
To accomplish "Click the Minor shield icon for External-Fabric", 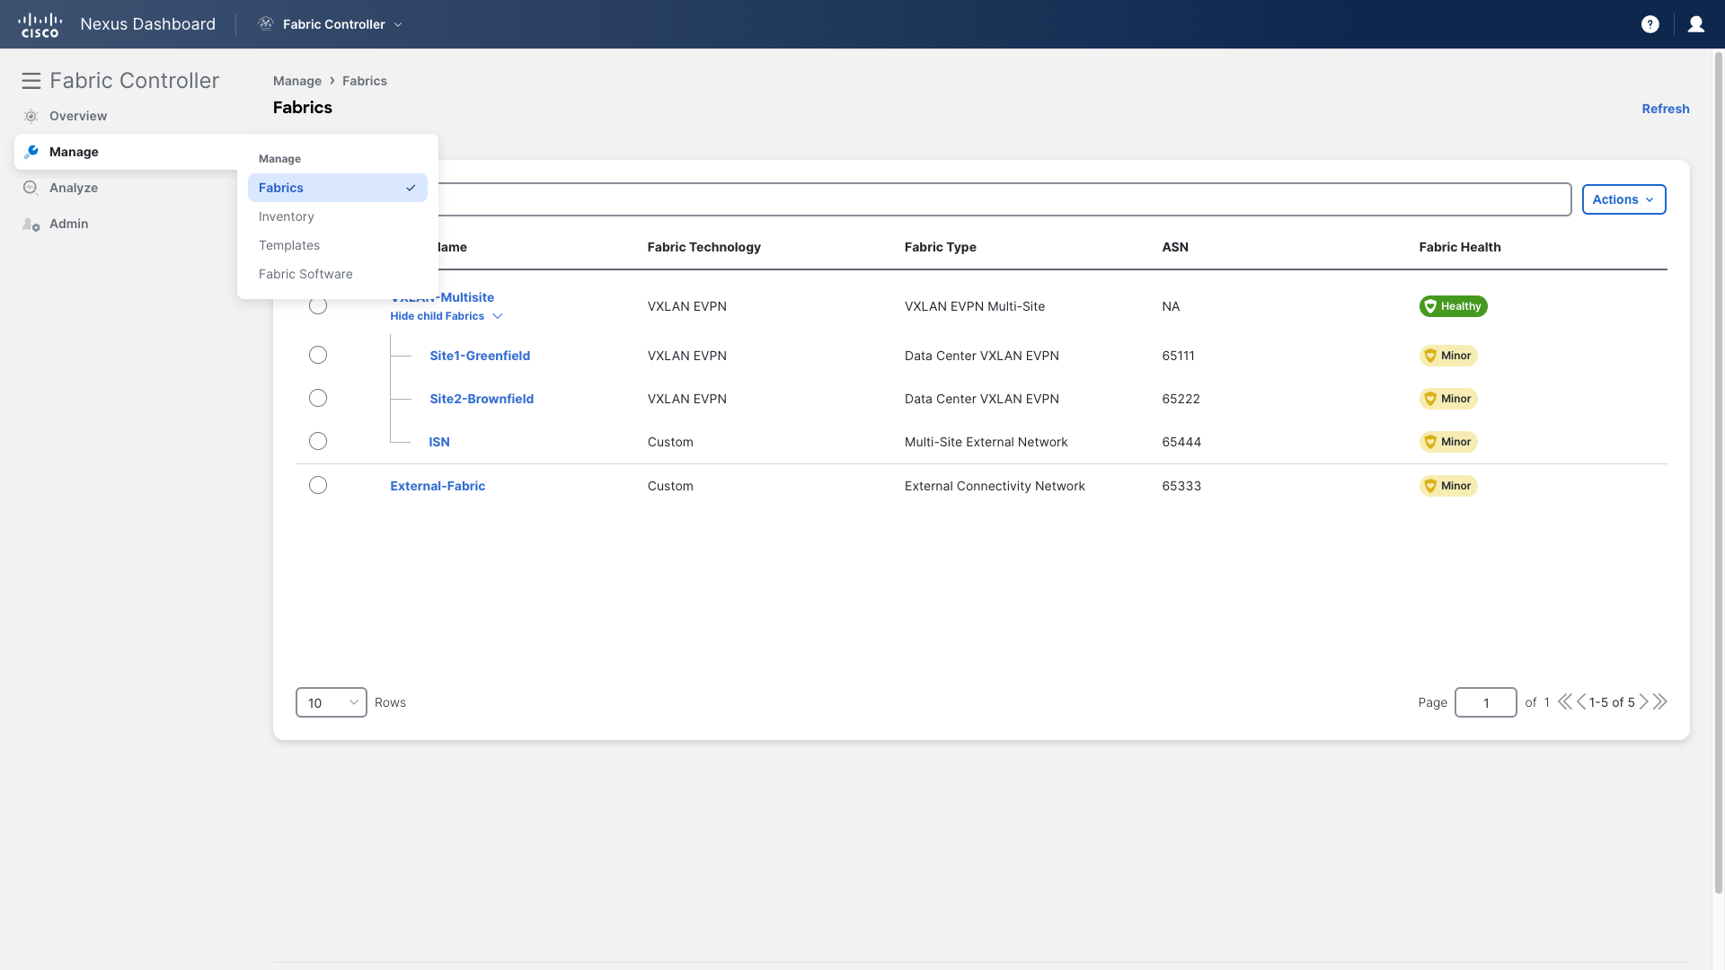I will click(1431, 486).
